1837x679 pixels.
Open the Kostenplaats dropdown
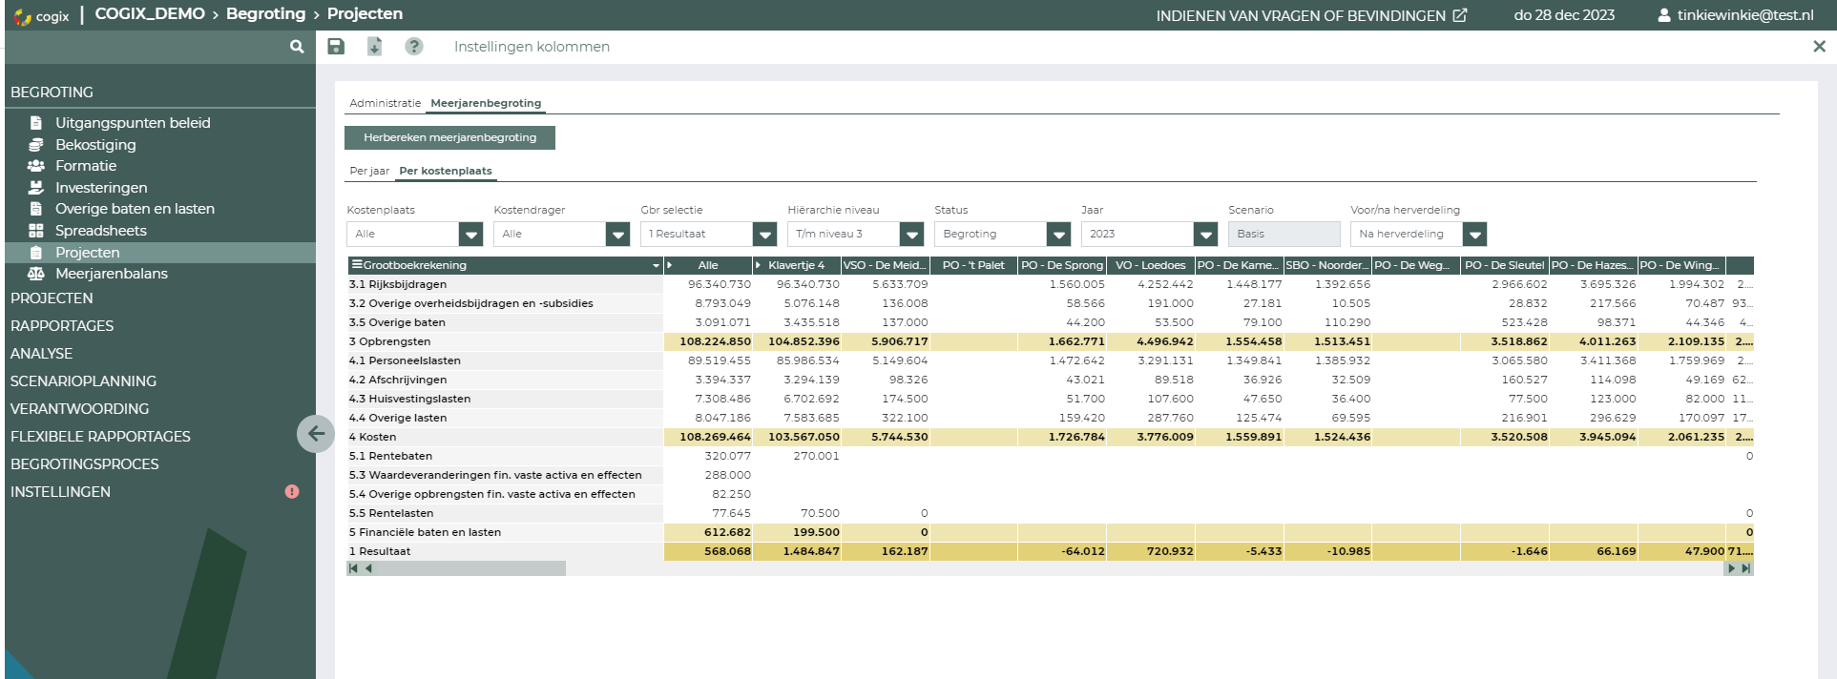coord(470,234)
